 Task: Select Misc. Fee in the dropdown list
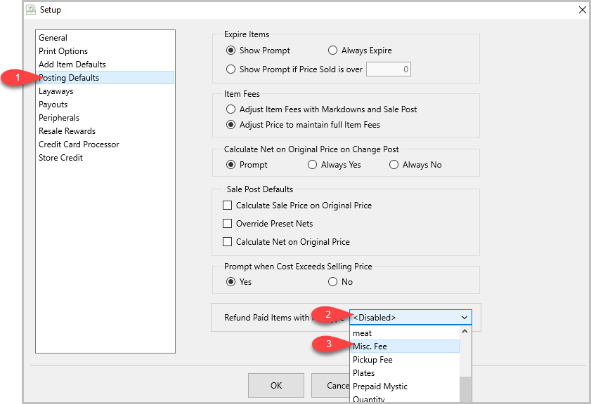pyautogui.click(x=405, y=346)
